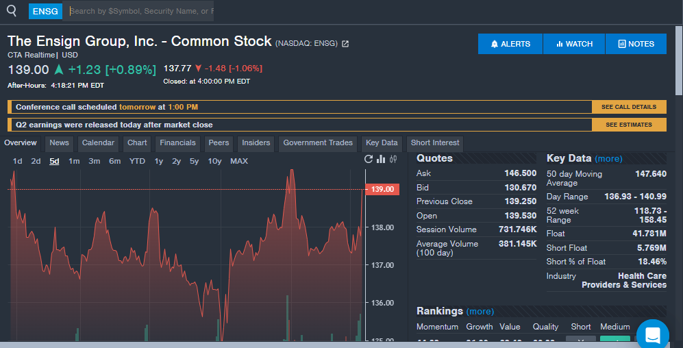Open the Peers tab
The width and height of the screenshot is (683, 348).
coord(219,143)
